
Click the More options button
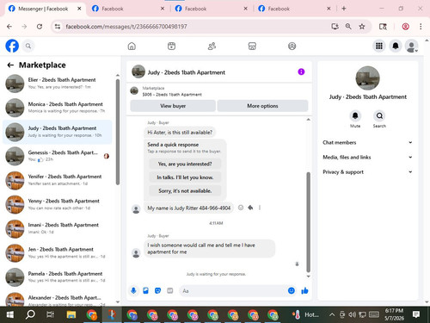coord(262,106)
